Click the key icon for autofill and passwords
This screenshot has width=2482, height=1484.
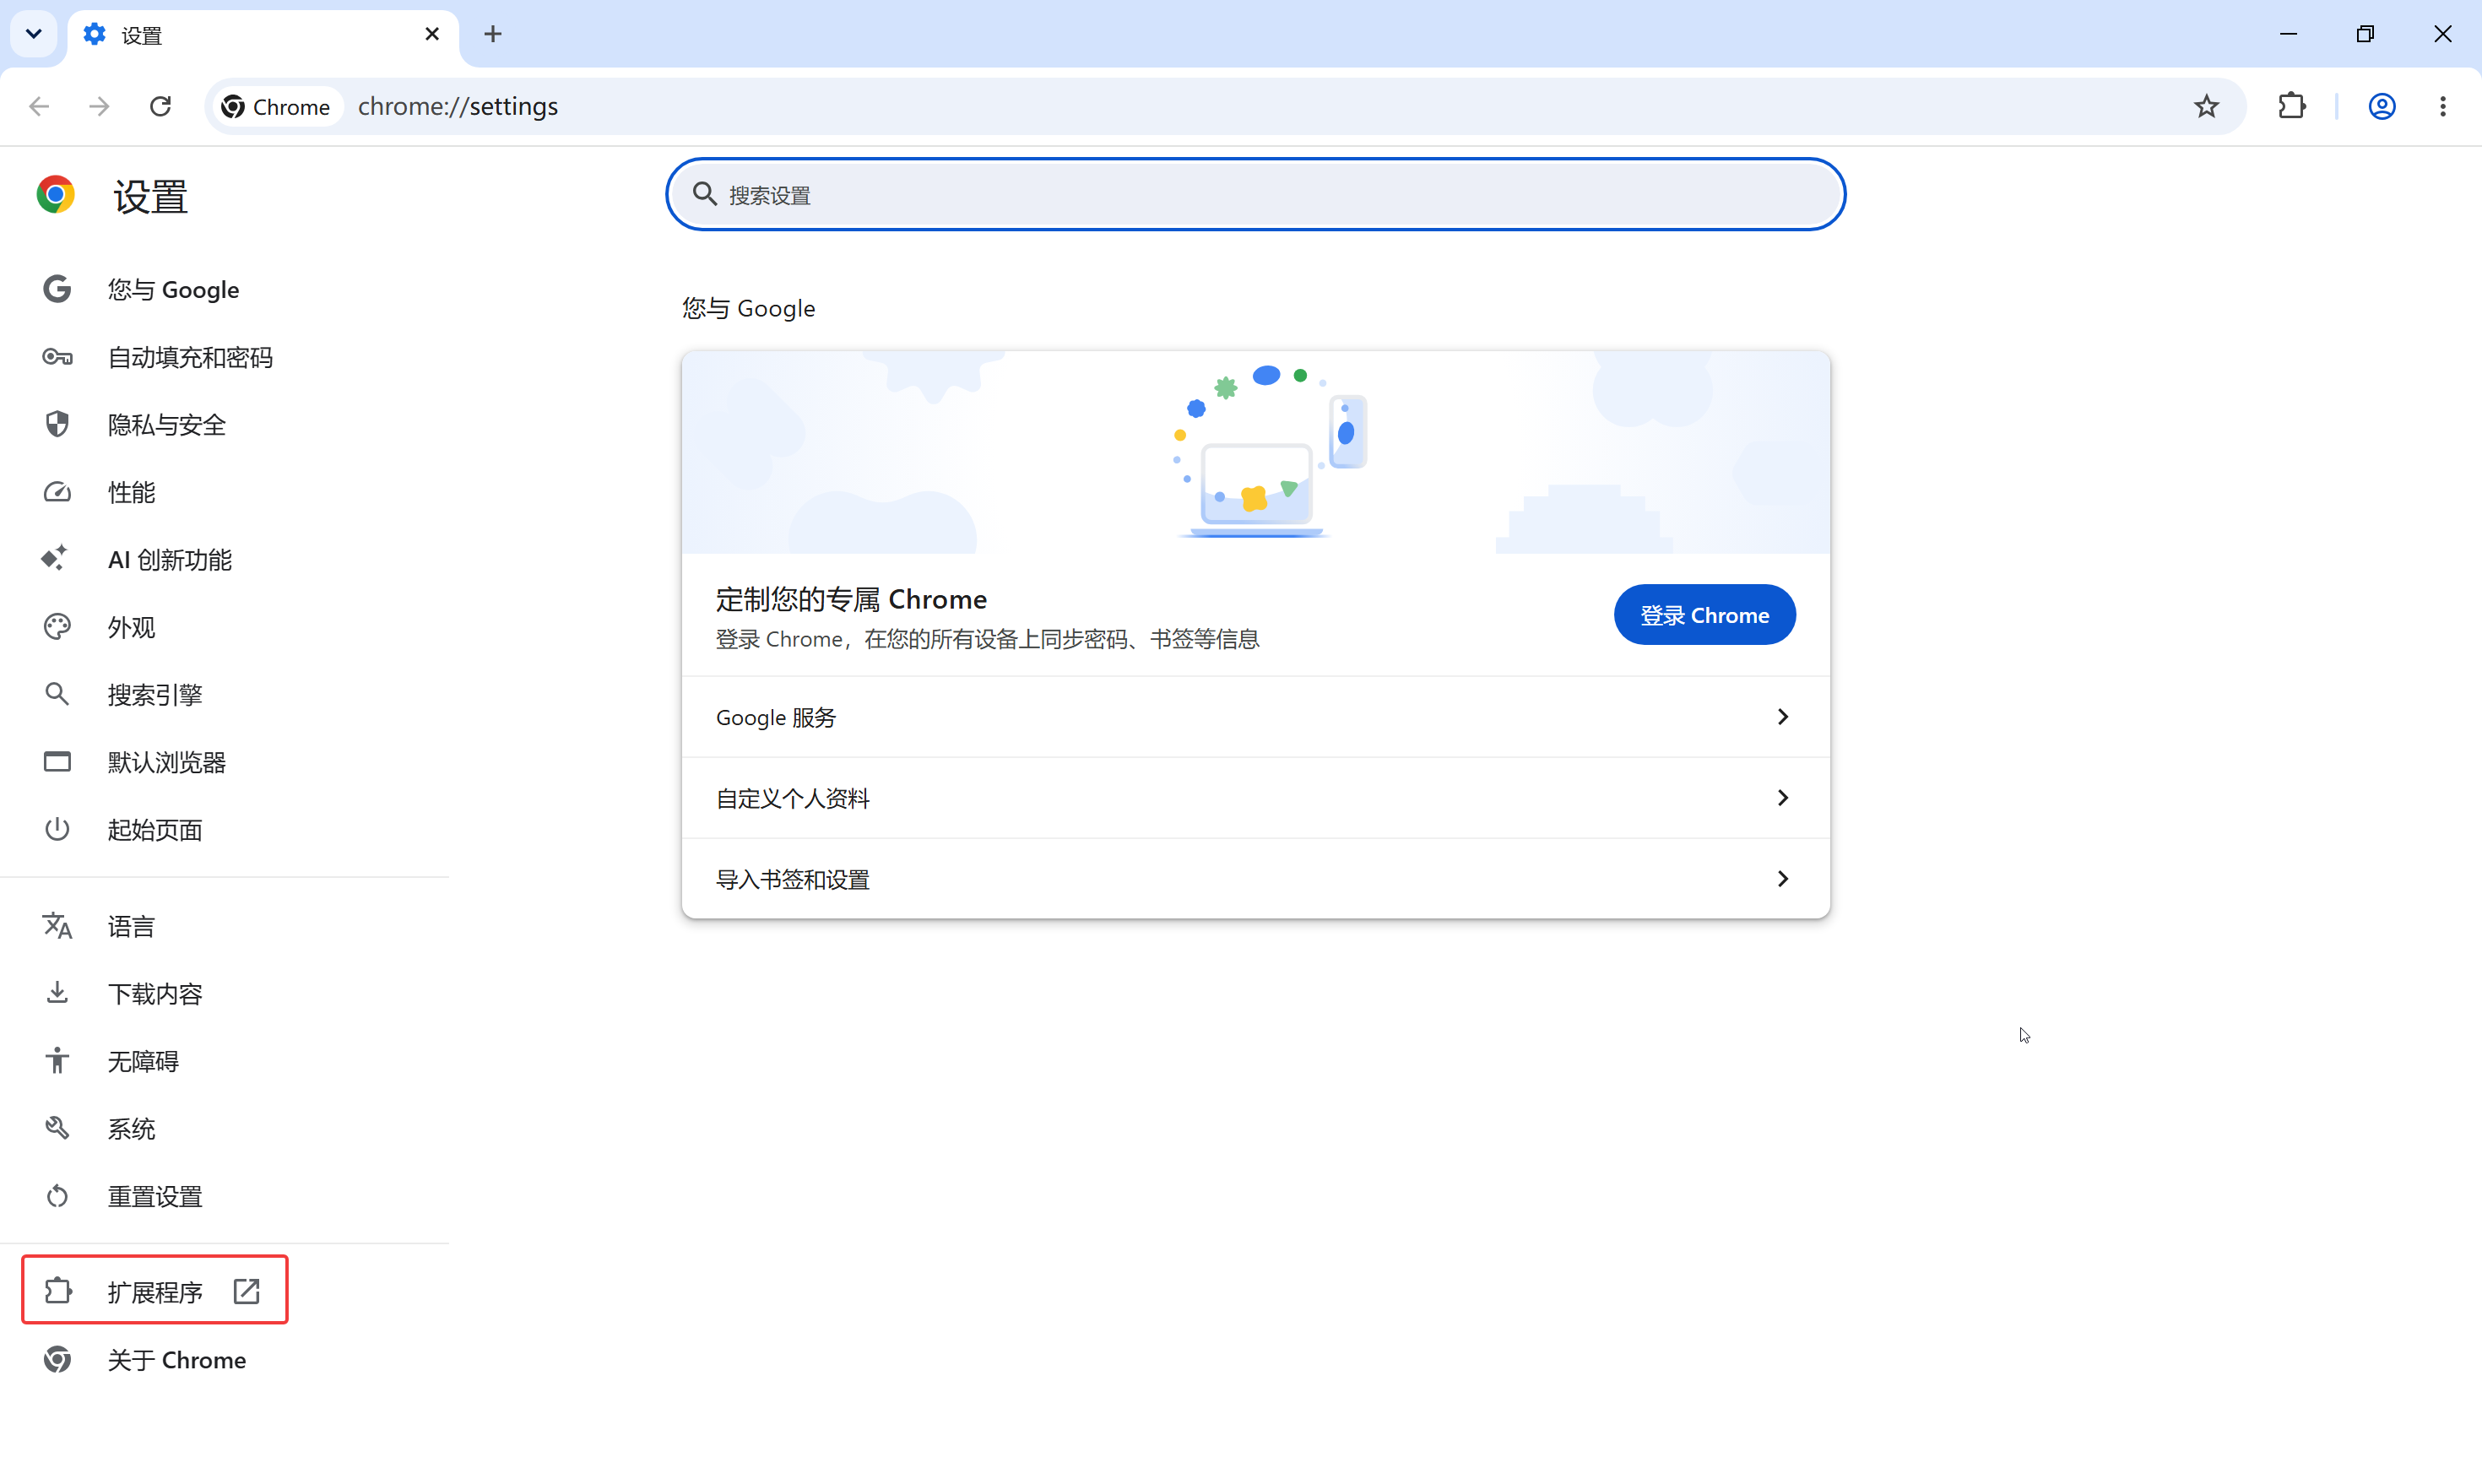(57, 357)
